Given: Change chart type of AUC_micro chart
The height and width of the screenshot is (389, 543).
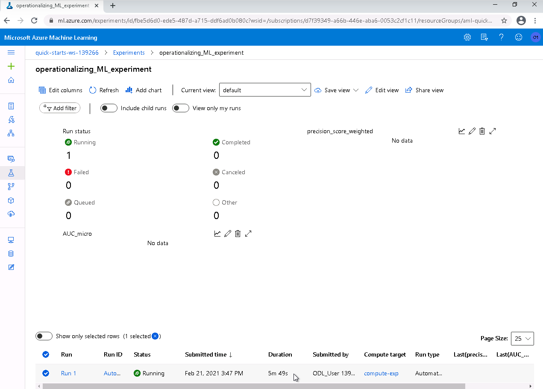Looking at the screenshot, I should [217, 234].
